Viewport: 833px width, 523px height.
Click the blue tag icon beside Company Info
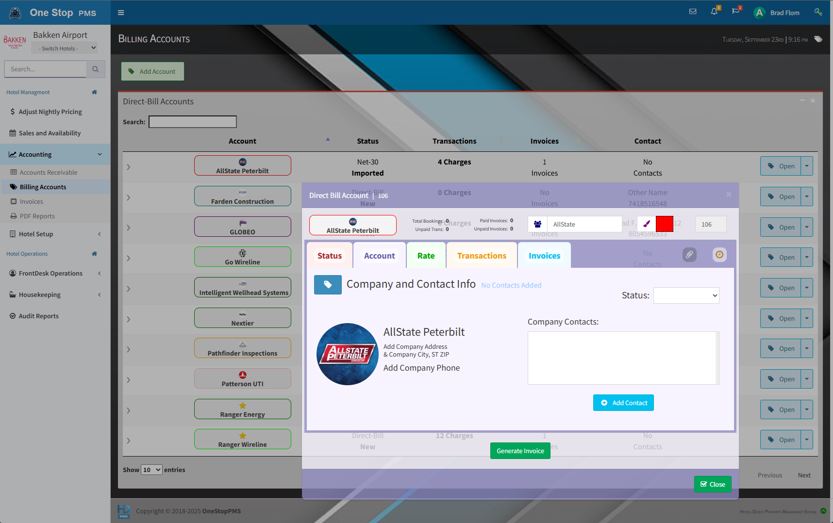tap(328, 285)
